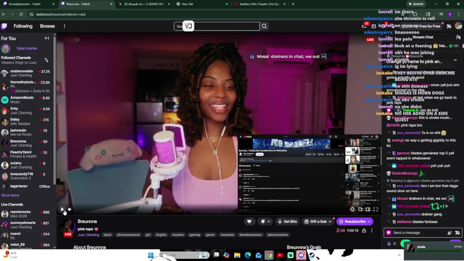
Task: Collapse the For You sidebar
Action: coord(47,38)
